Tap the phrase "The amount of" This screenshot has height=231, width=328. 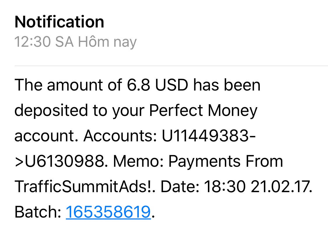click(68, 85)
